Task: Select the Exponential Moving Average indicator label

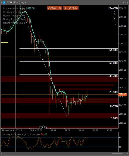Action: point(14,8)
